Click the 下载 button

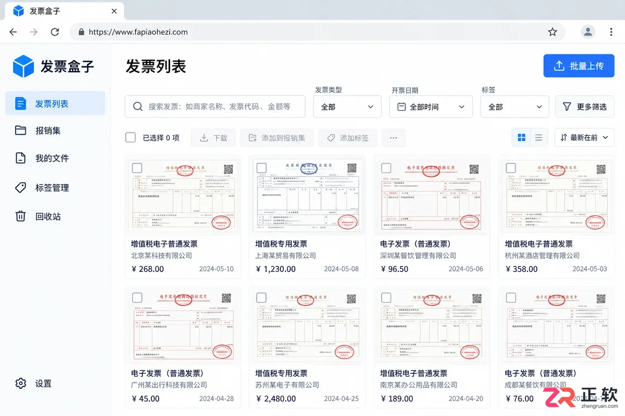click(214, 138)
